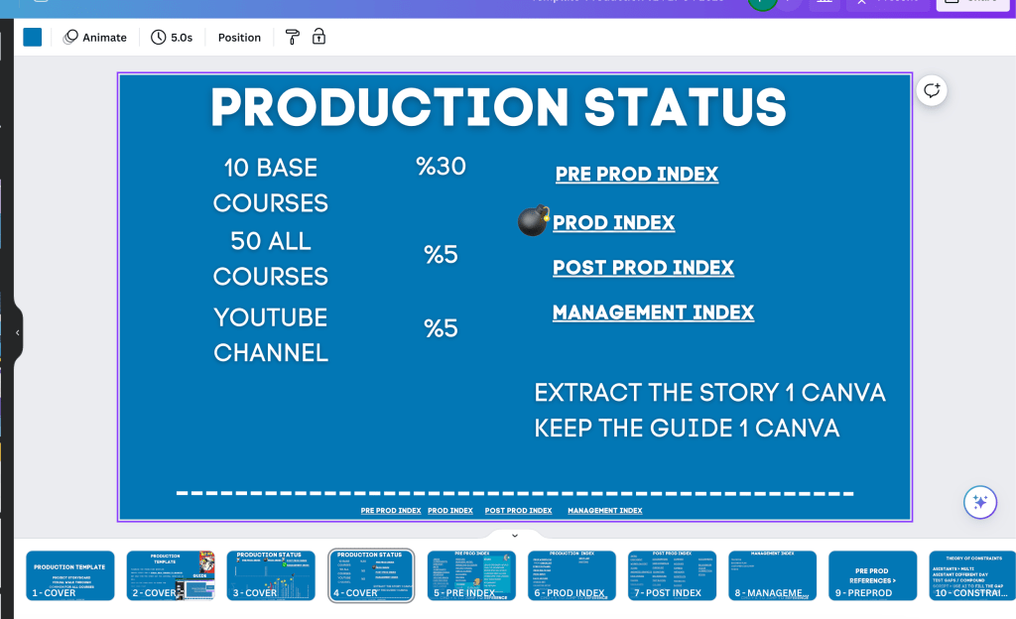Viewport: 1016px width, 619px height.
Task: Collapse the side panel with arrow handle
Action: coord(18,332)
